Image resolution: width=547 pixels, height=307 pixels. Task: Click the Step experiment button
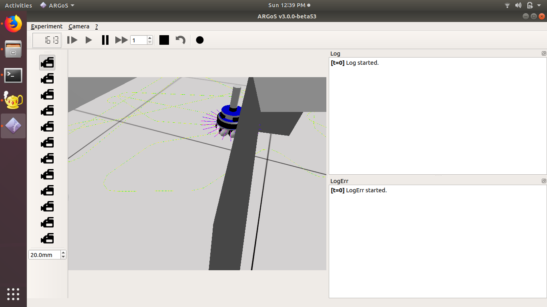point(72,40)
